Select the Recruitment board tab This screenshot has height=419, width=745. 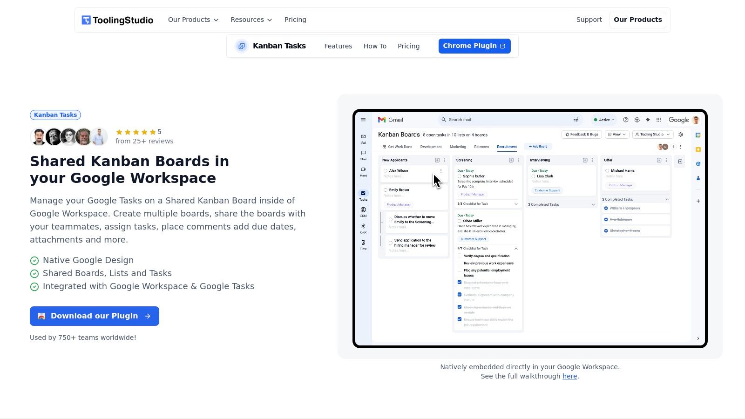click(507, 147)
